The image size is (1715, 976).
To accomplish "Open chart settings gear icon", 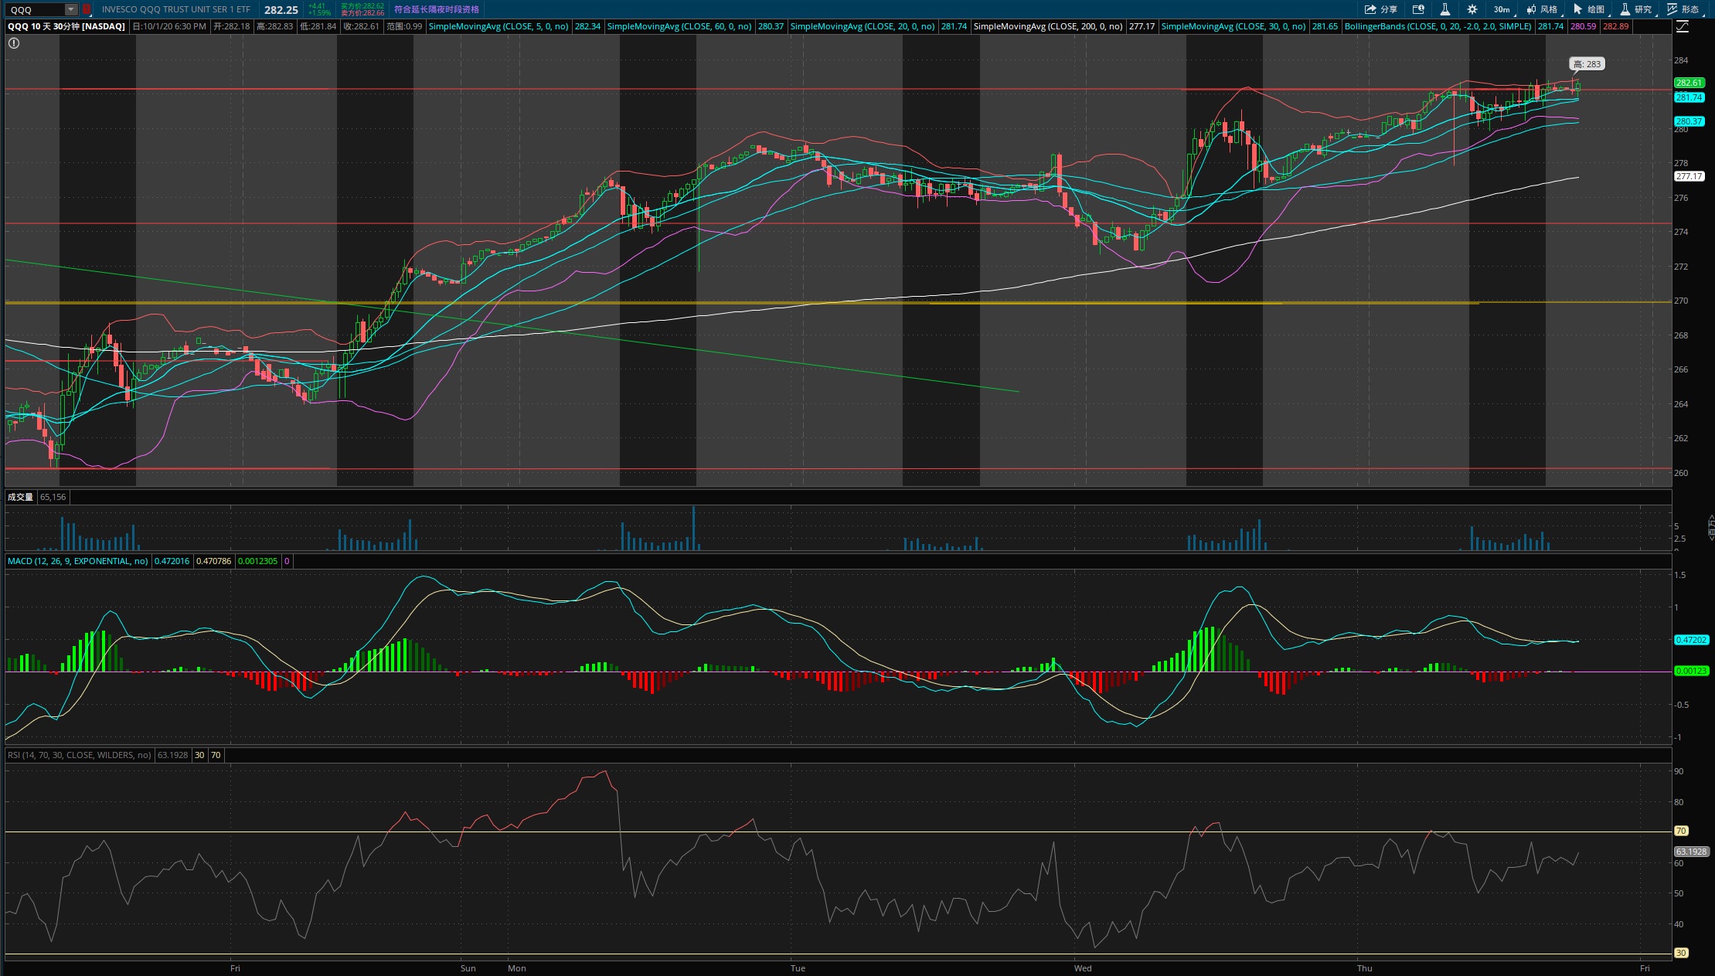I will pos(1472,9).
